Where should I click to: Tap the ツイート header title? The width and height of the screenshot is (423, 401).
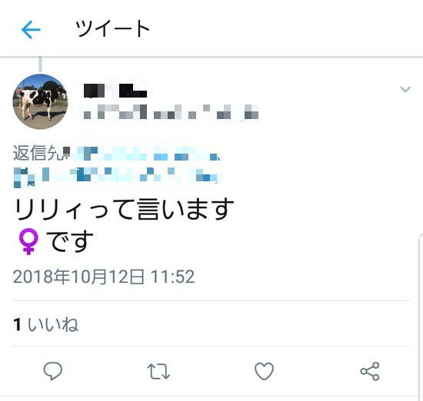(112, 29)
